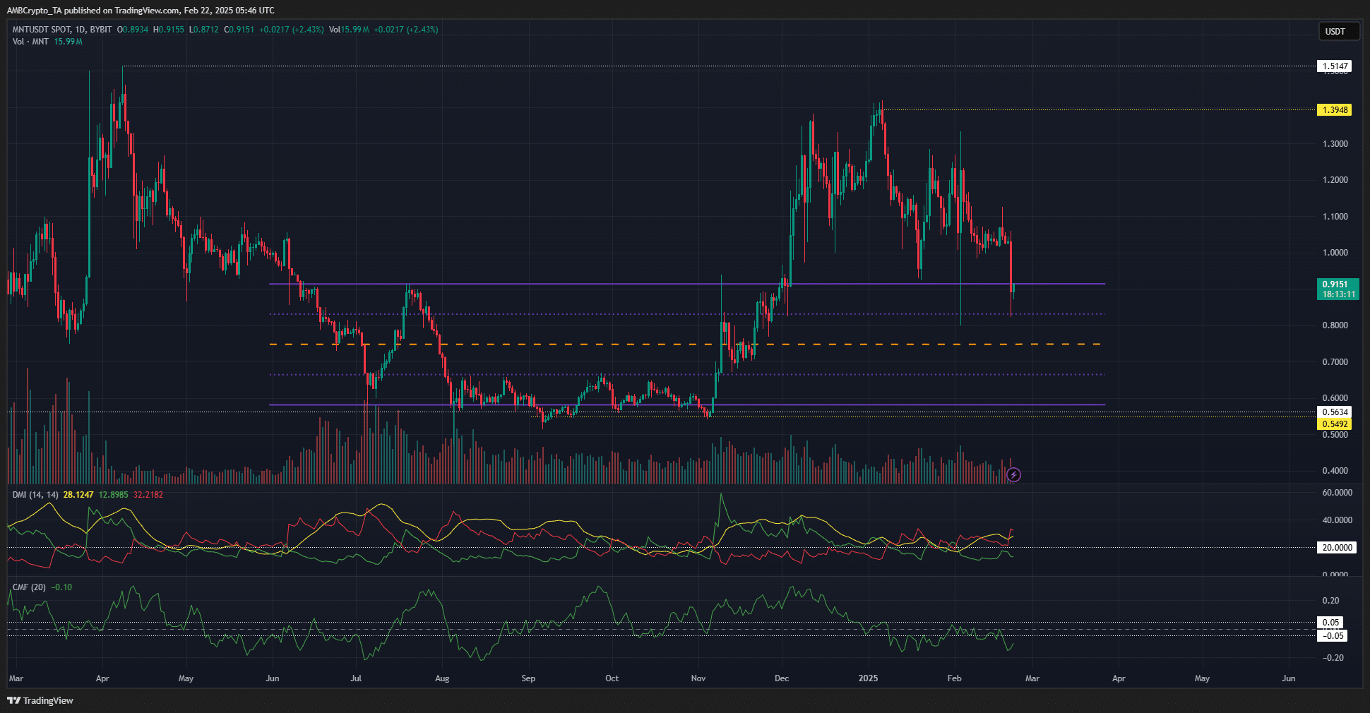Select the CMF (20) indicator label
The height and width of the screenshot is (713, 1370).
[x=29, y=587]
